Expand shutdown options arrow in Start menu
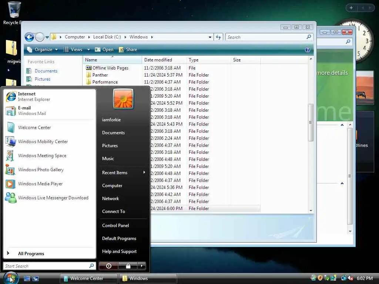The height and width of the screenshot is (284, 379). pyautogui.click(x=142, y=266)
